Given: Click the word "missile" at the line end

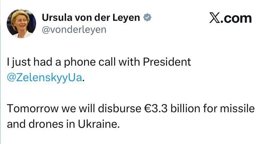Looking at the screenshot, I should (237, 108).
